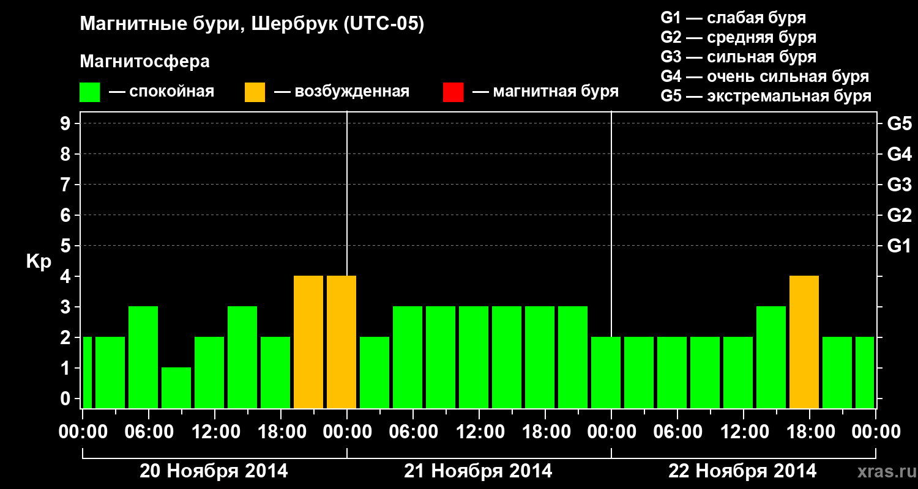Click the orange 'возбужденная' legend swatch

tap(255, 92)
